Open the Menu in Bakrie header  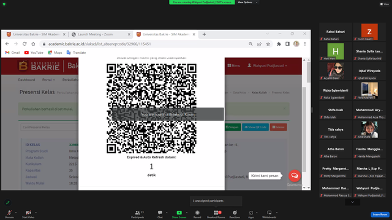[x=234, y=65]
